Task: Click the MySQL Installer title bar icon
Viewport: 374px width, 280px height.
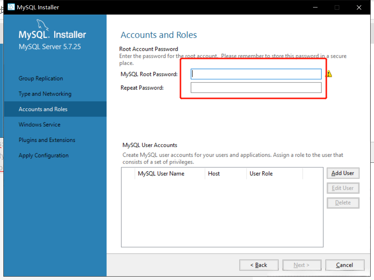Action: (11, 7)
